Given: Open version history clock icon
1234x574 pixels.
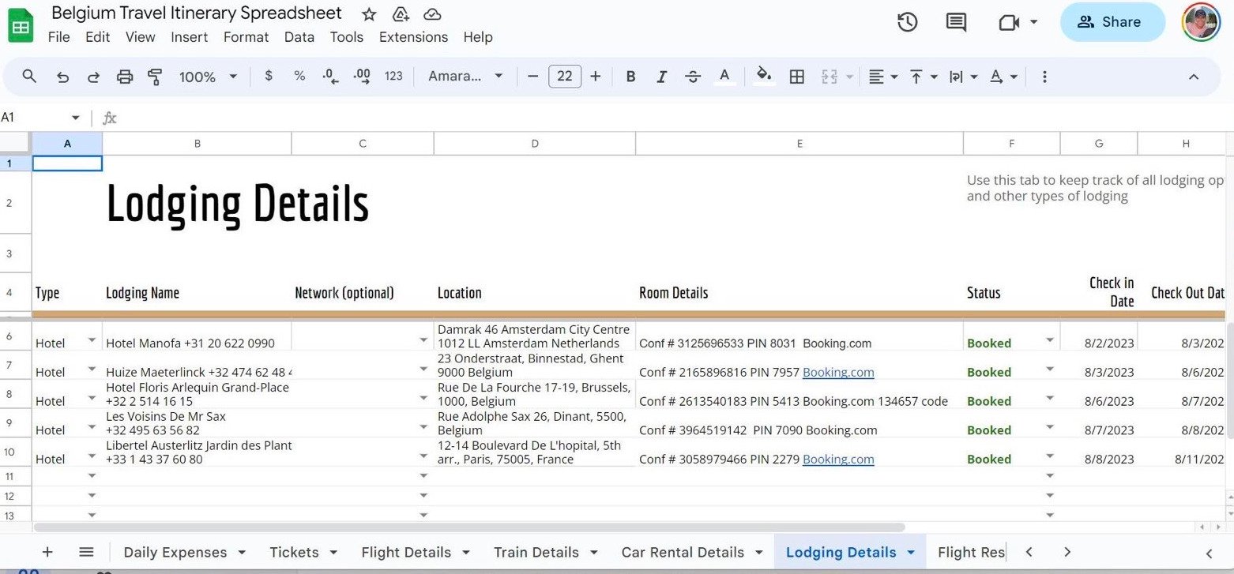Looking at the screenshot, I should pos(907,22).
